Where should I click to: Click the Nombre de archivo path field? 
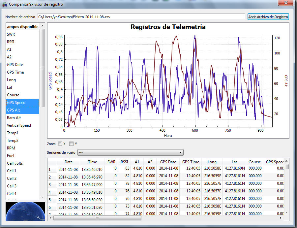tap(141, 17)
